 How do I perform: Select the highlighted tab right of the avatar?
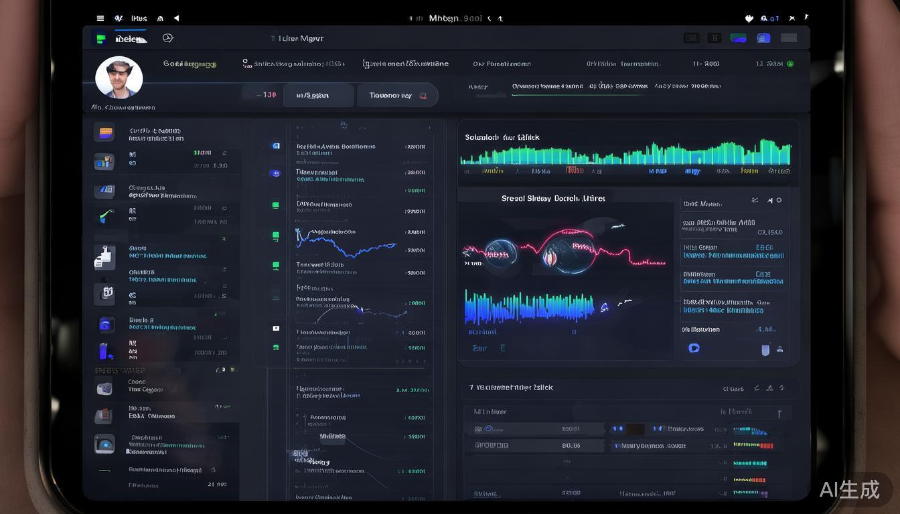click(190, 64)
